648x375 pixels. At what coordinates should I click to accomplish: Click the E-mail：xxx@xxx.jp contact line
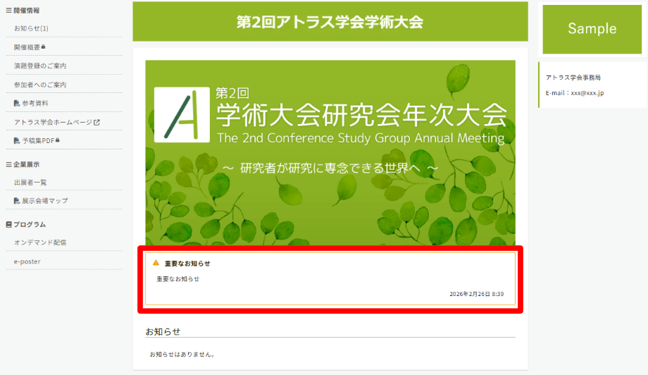[575, 93]
